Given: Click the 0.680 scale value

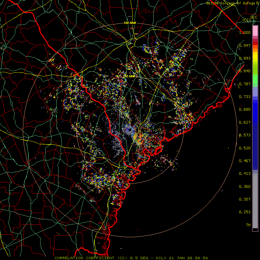Looking at the screenshot, I should tap(245, 109).
